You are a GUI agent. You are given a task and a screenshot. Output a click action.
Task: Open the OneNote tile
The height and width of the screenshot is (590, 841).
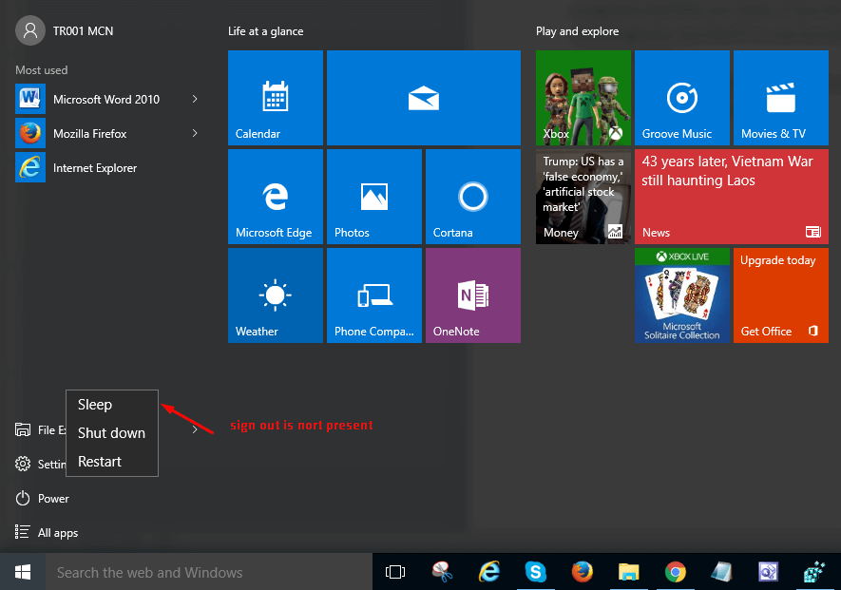click(x=472, y=295)
